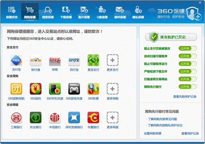Click the 百付宝 icon
205x144 pixels.
tap(74, 60)
